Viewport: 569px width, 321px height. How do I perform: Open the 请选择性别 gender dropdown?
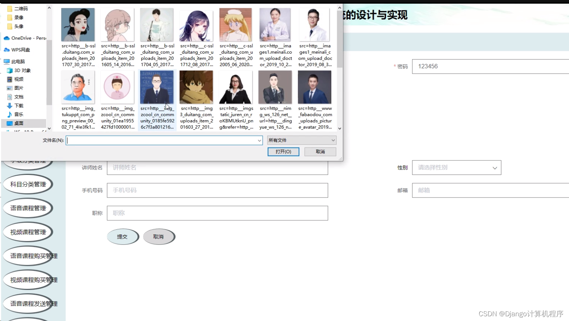pyautogui.click(x=456, y=167)
